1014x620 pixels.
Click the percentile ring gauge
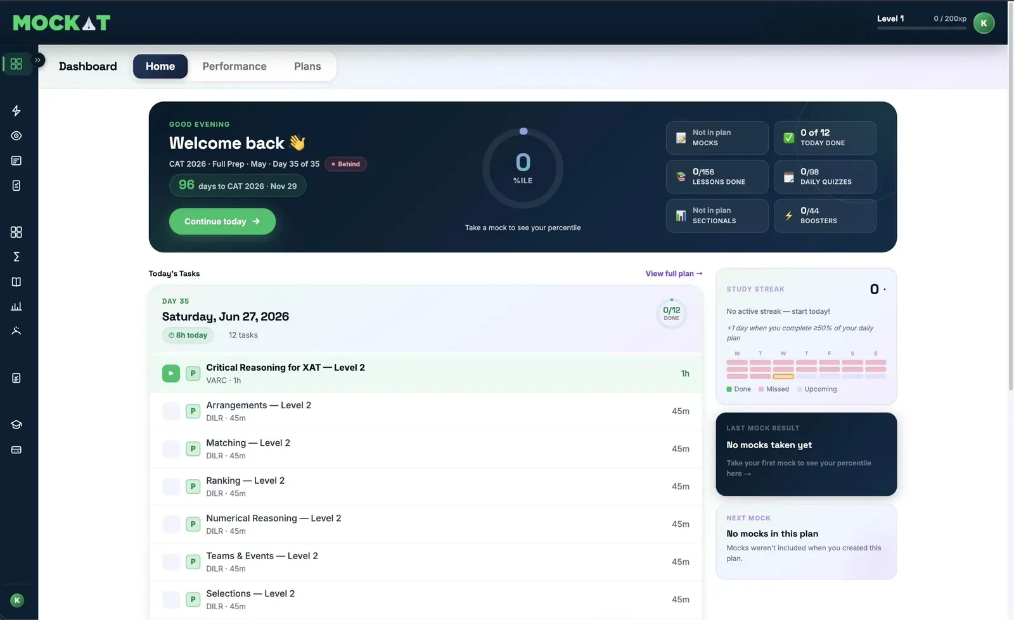(x=523, y=169)
